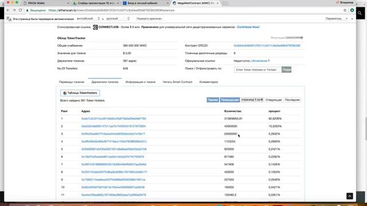
Task: Open the rank 5 holder address
Action: pyautogui.click(x=114, y=149)
